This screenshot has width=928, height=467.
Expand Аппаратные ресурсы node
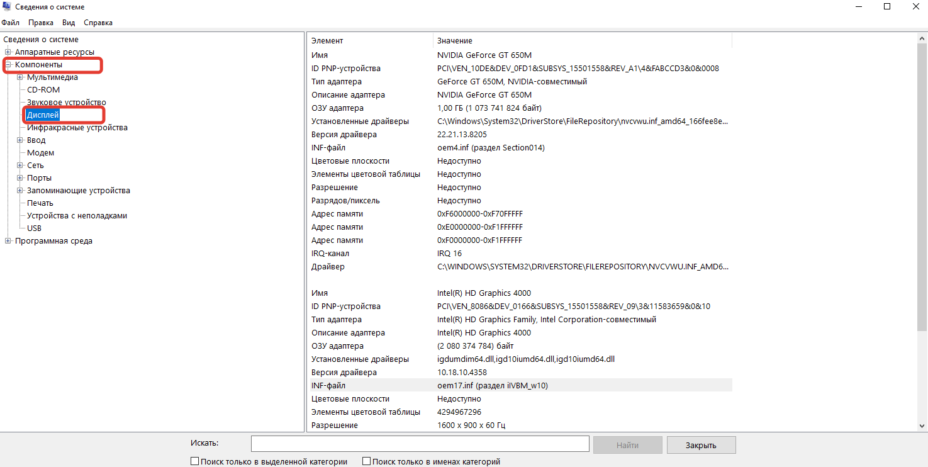click(8, 52)
